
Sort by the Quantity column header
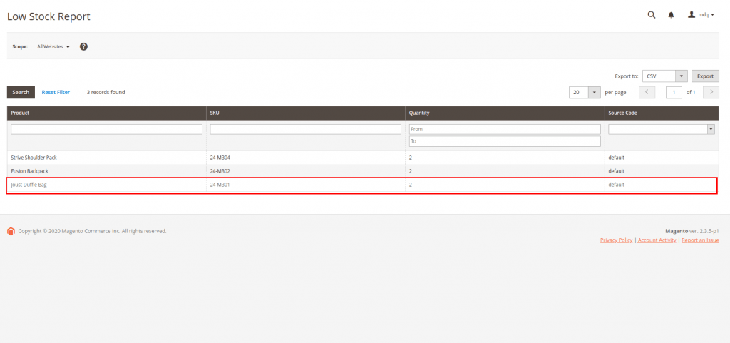(x=419, y=113)
